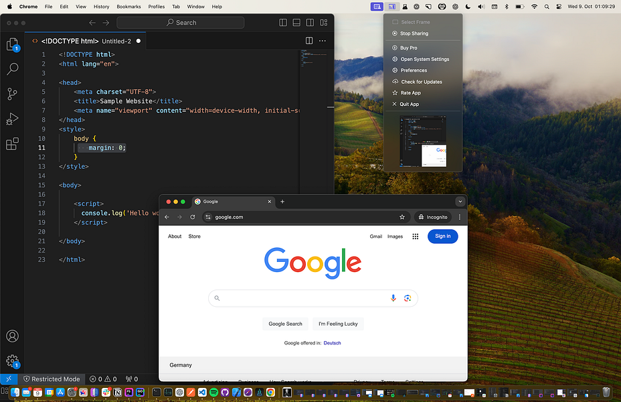The width and height of the screenshot is (621, 402).
Task: Open the Extensions view in VS Code
Action: tap(12, 143)
